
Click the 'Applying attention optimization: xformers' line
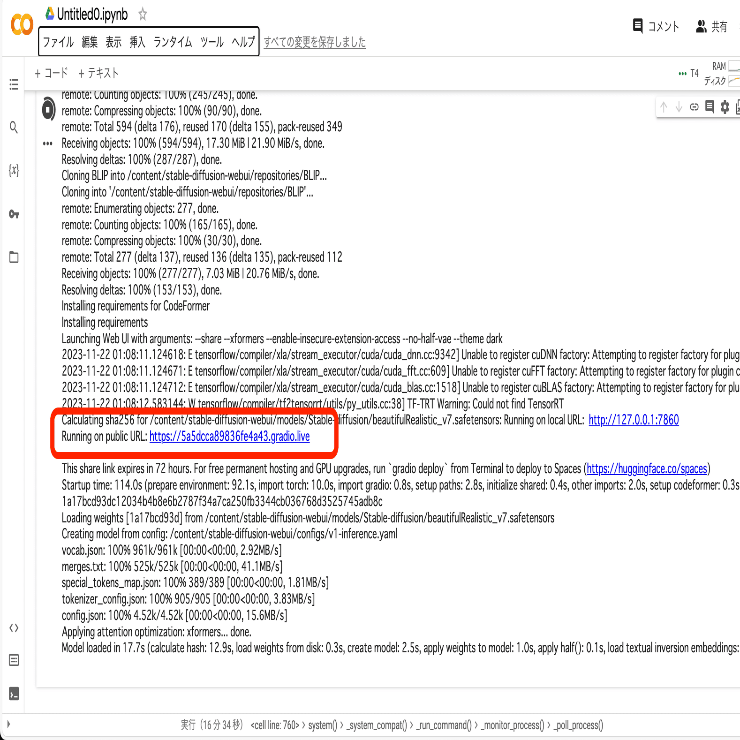tap(157, 632)
